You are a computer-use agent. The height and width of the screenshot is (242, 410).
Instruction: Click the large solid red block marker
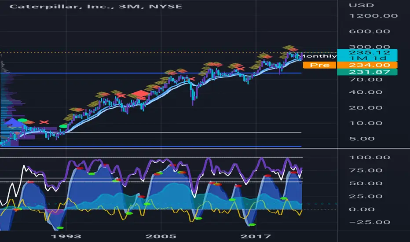click(140, 94)
